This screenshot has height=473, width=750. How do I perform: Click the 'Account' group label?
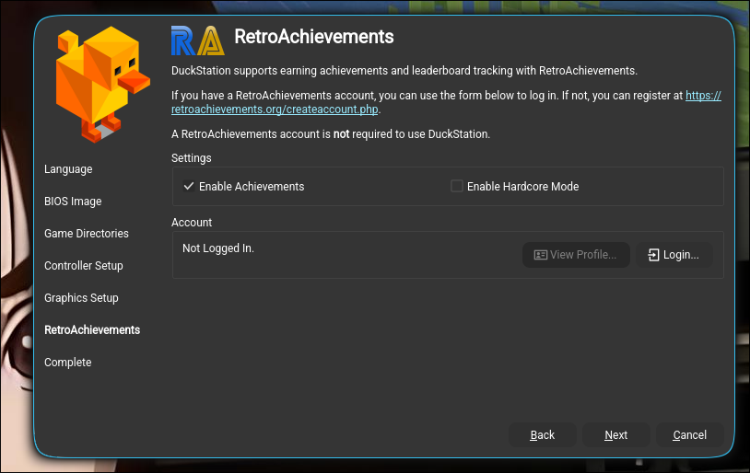[x=192, y=222]
